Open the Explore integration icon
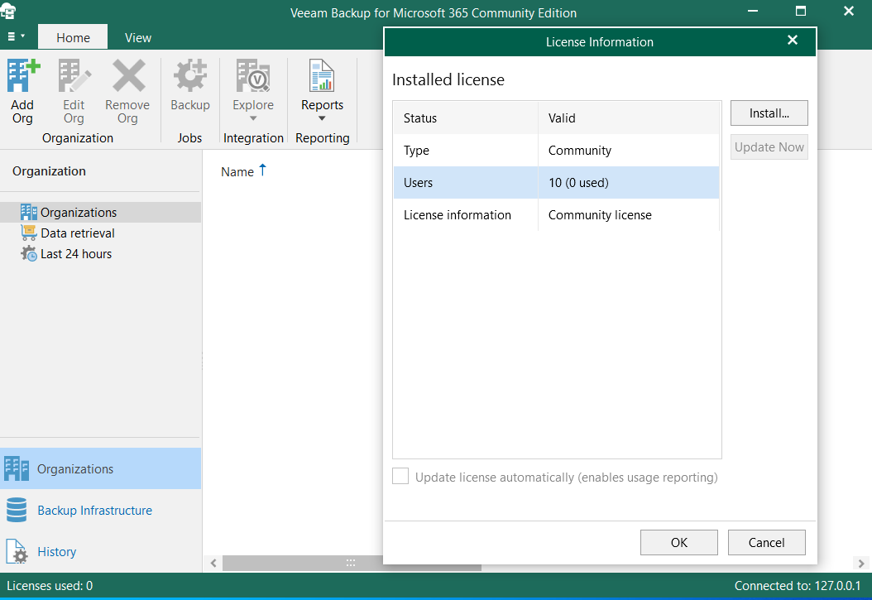The height and width of the screenshot is (600, 872). point(253,75)
